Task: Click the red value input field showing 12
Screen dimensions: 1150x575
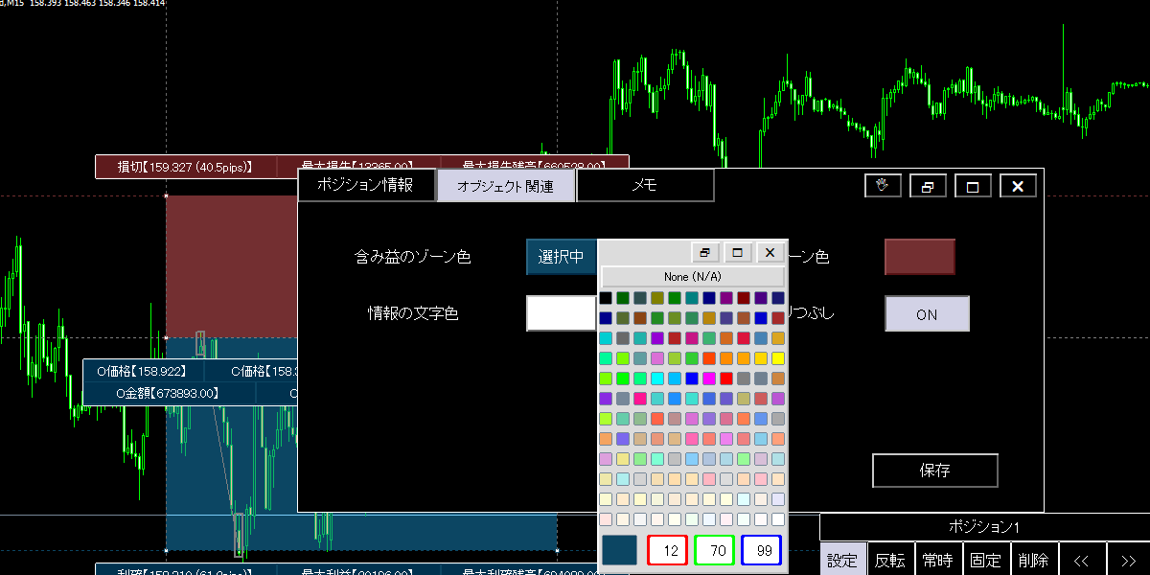Action: point(668,550)
